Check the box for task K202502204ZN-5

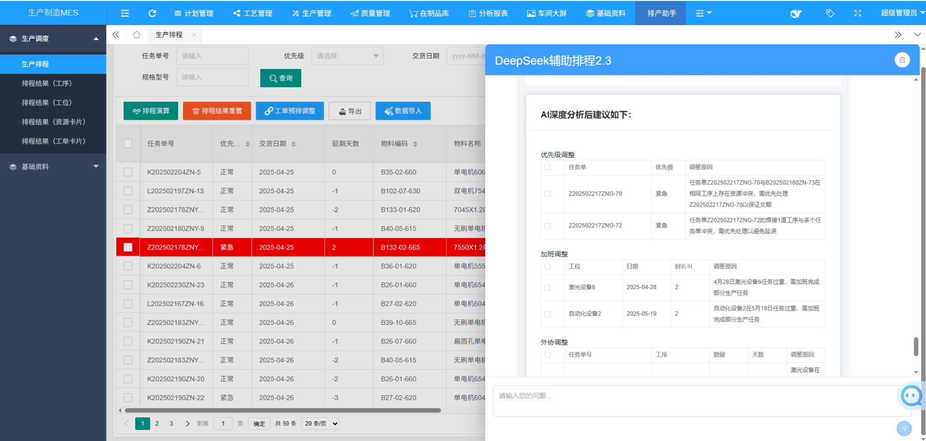pos(128,172)
